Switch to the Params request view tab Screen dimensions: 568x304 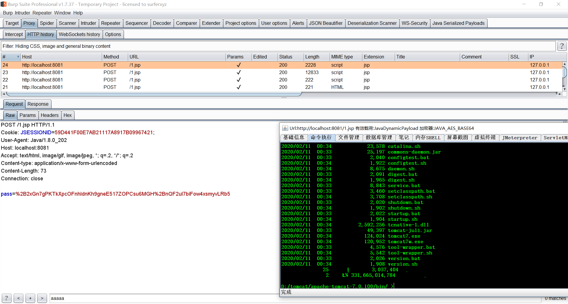[28, 115]
